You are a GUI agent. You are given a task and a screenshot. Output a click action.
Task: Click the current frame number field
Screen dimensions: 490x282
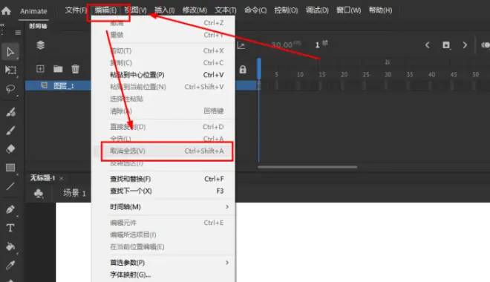tap(318, 45)
